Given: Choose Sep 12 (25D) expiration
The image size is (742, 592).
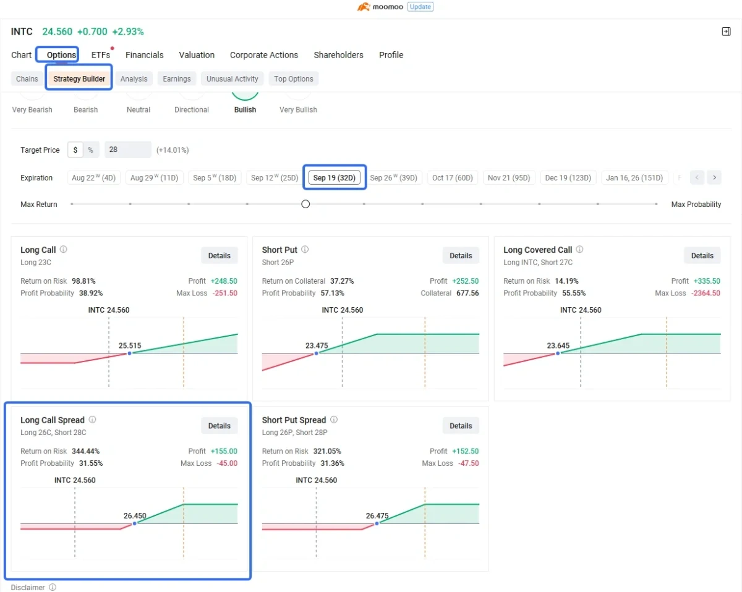Looking at the screenshot, I should point(275,178).
